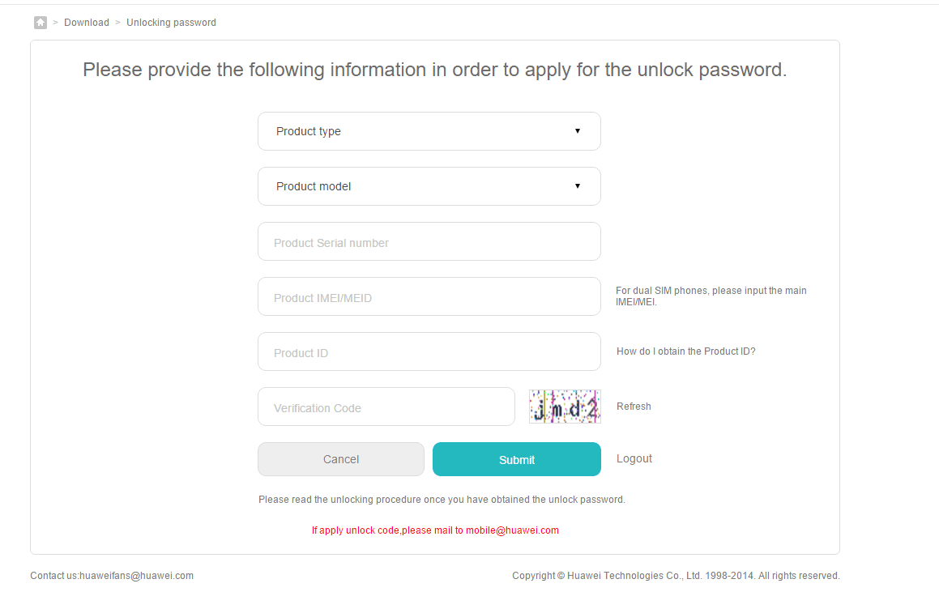This screenshot has height=609, width=939.
Task: Refresh the verification code image
Action: [x=634, y=407]
